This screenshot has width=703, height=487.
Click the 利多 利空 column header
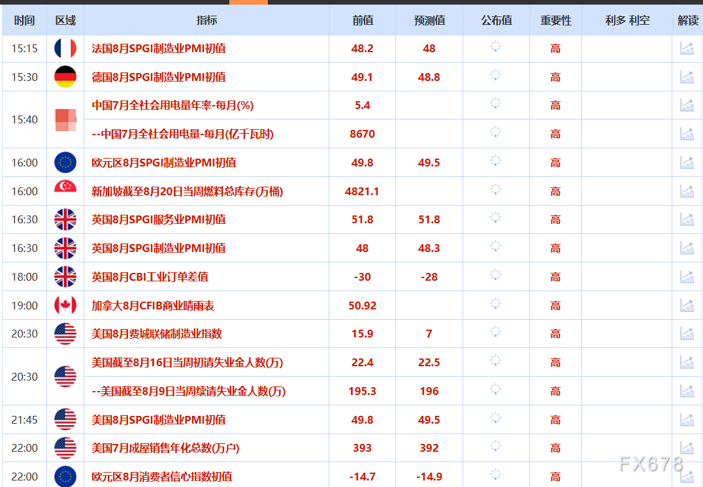coord(626,20)
